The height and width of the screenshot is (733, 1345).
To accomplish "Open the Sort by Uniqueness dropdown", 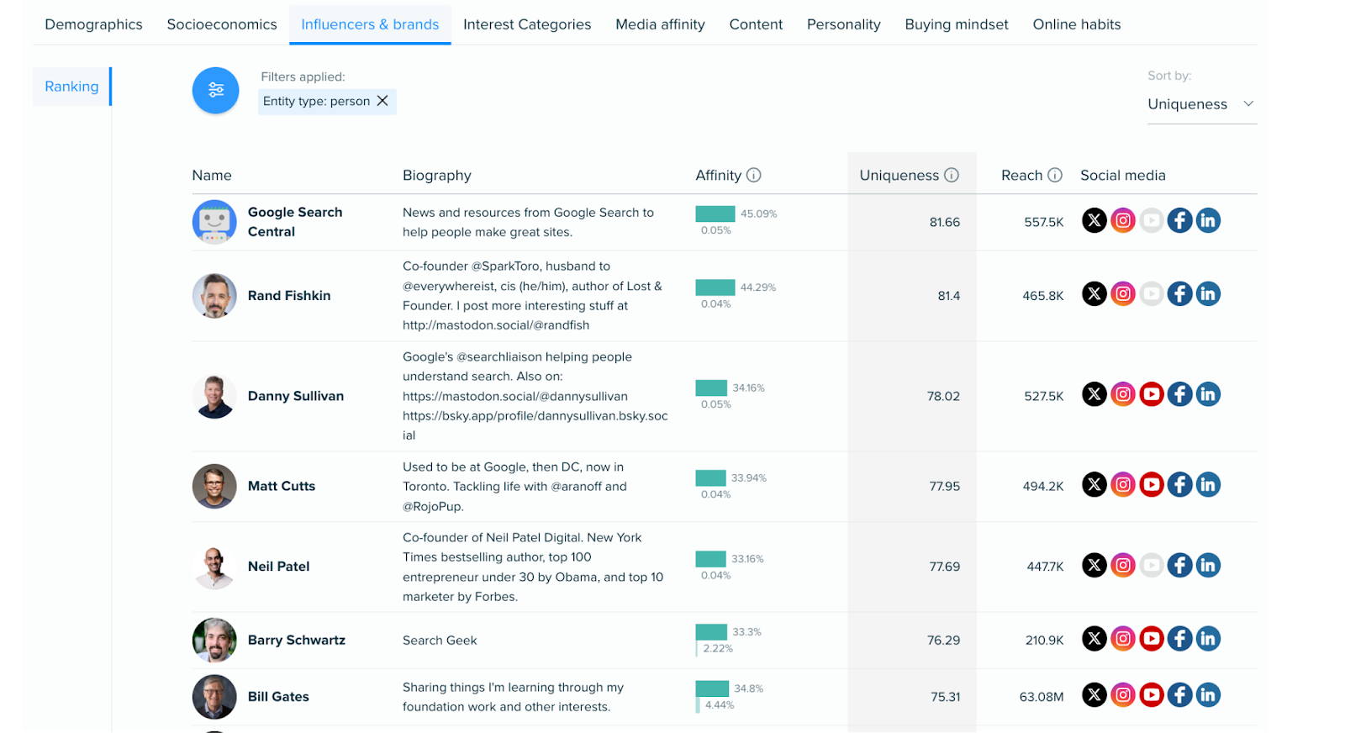I will pos(1200,104).
